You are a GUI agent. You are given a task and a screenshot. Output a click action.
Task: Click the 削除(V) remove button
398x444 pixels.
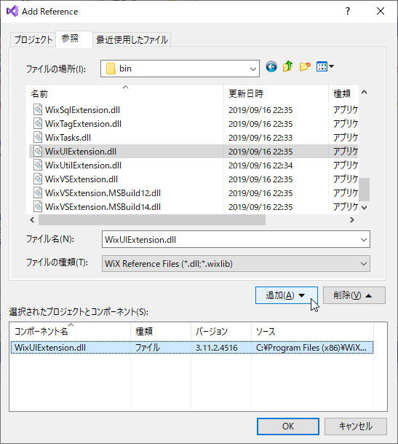click(x=354, y=295)
